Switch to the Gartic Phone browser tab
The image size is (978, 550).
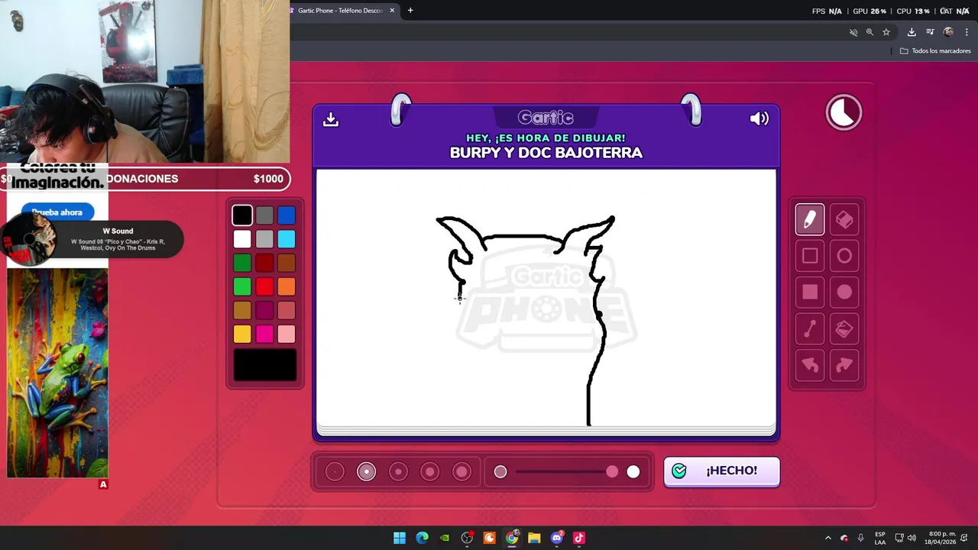point(340,11)
